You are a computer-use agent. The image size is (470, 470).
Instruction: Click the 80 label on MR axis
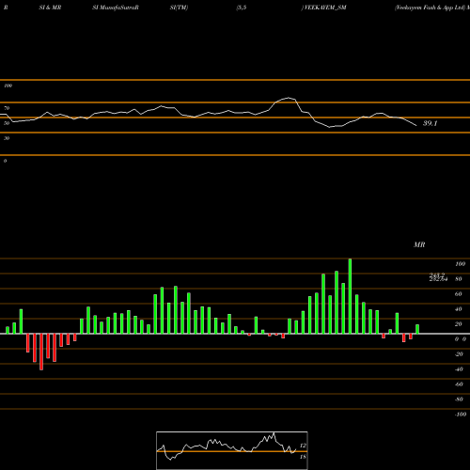coord(459,279)
